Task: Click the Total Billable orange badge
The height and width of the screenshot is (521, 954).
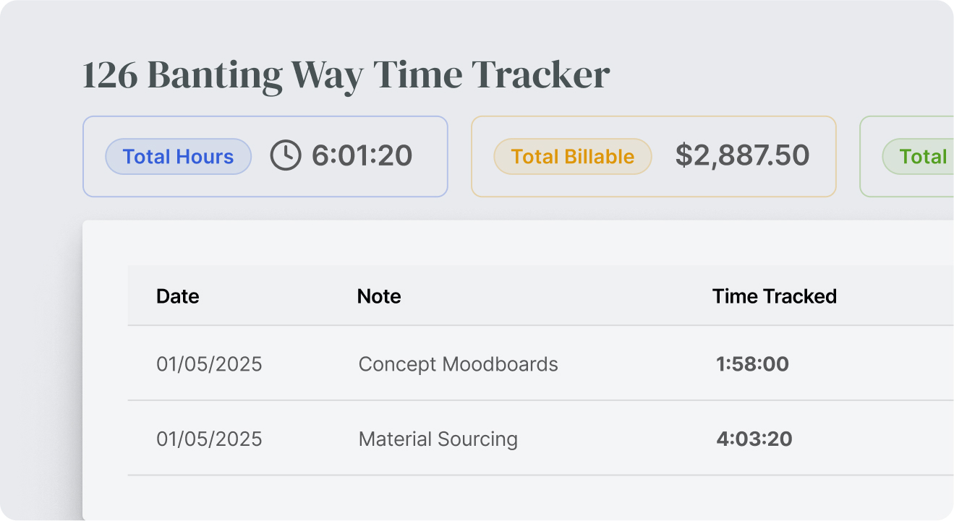Action: 572,157
